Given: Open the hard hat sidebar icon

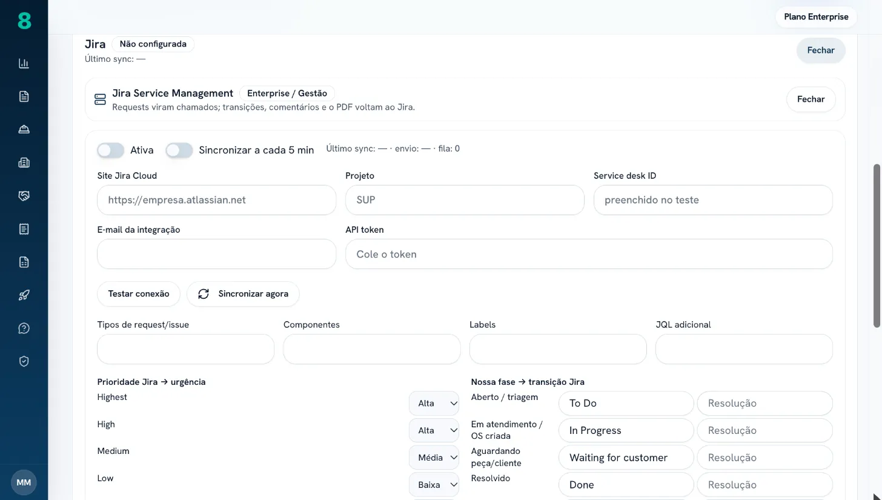Looking at the screenshot, I should click(24, 130).
